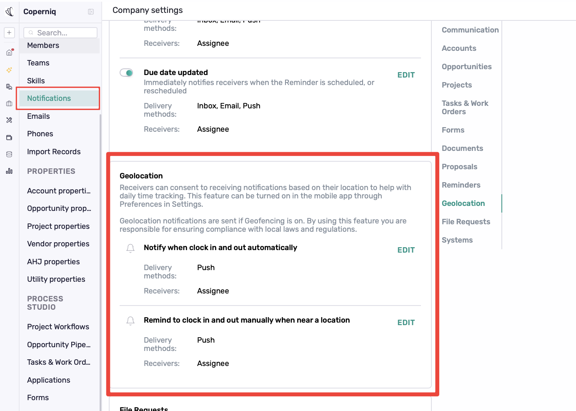
Task: Click the briefcase icon in left rail
Action: (x=9, y=103)
